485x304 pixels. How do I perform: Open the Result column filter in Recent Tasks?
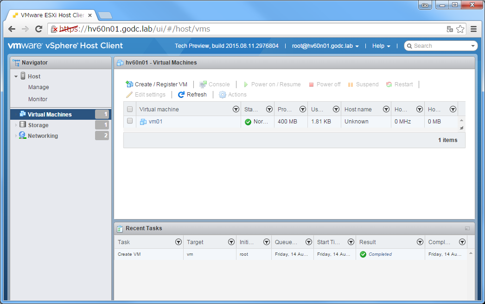(x=420, y=242)
